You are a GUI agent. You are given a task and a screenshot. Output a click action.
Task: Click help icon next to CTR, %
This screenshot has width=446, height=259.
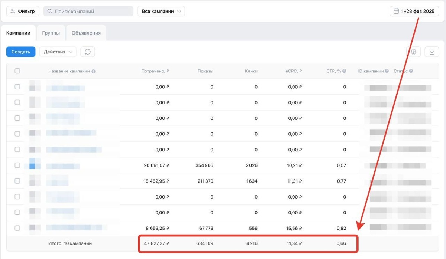(344, 71)
